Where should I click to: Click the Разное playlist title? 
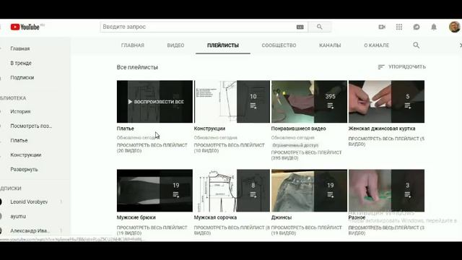pyautogui.click(x=357, y=217)
